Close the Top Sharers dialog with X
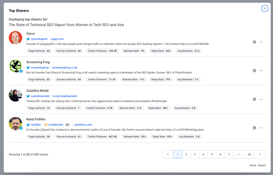The width and height of the screenshot is (273, 175). 265,9
